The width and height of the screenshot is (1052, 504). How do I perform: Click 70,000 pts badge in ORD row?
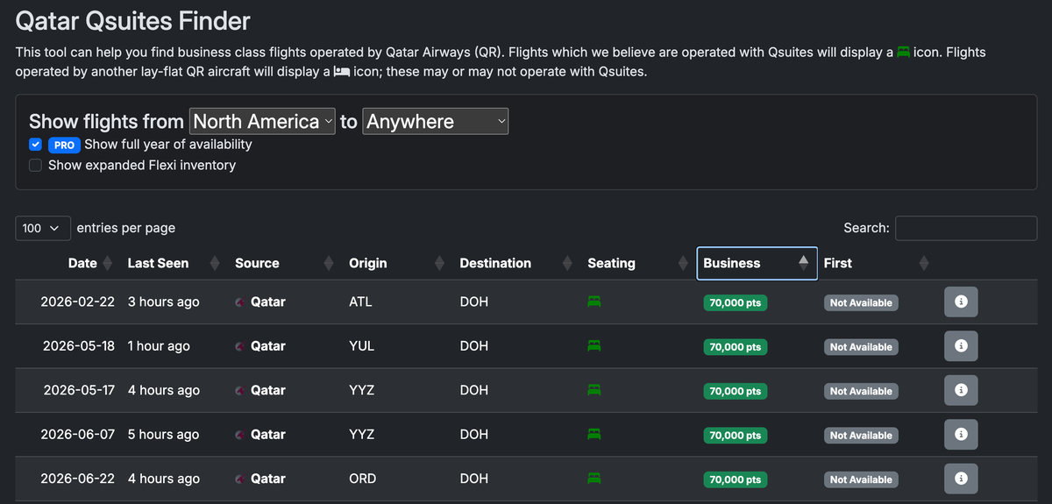[x=735, y=479]
